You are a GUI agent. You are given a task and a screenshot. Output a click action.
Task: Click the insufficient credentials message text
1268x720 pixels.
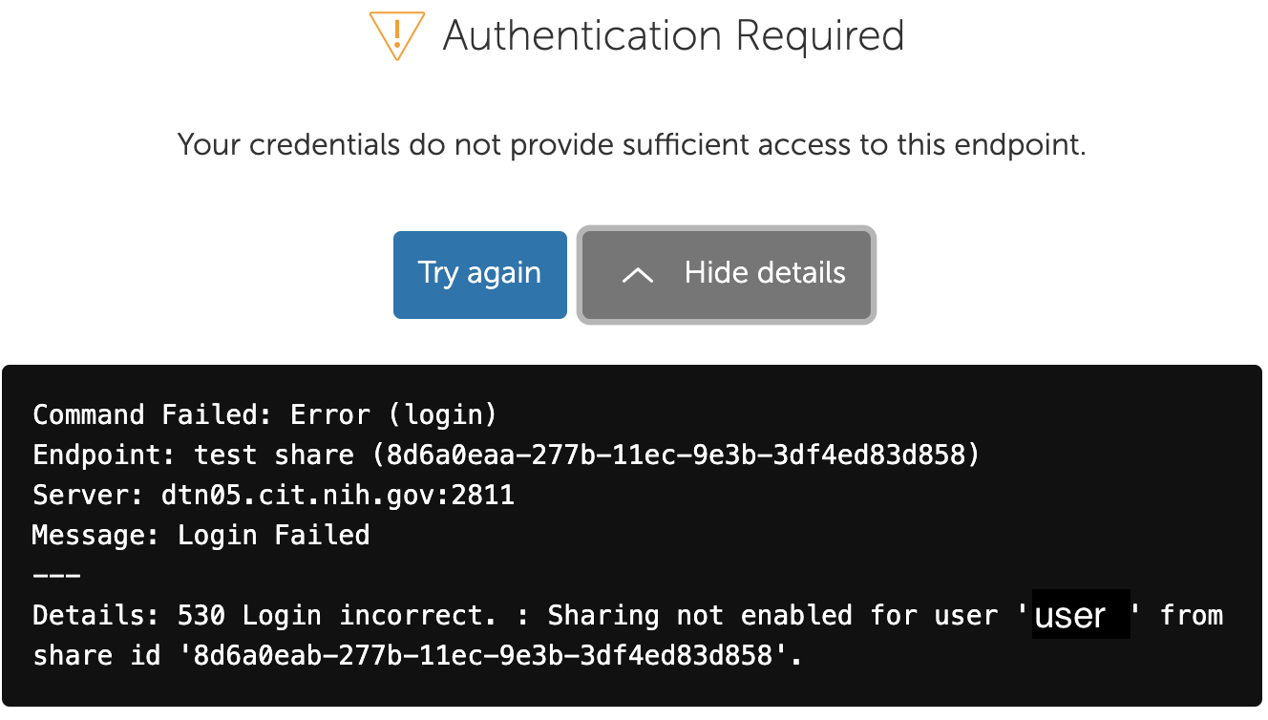coord(631,145)
